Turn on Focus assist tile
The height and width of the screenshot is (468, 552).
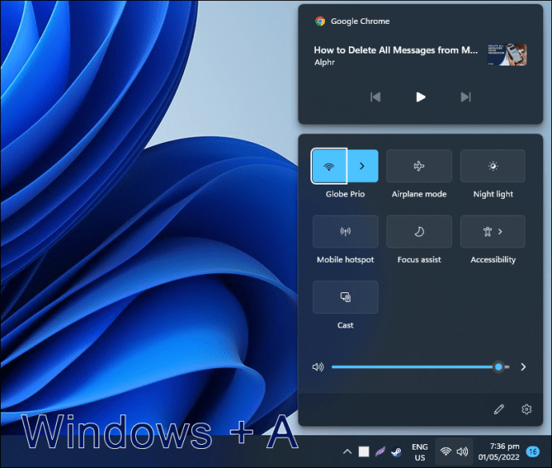419,232
